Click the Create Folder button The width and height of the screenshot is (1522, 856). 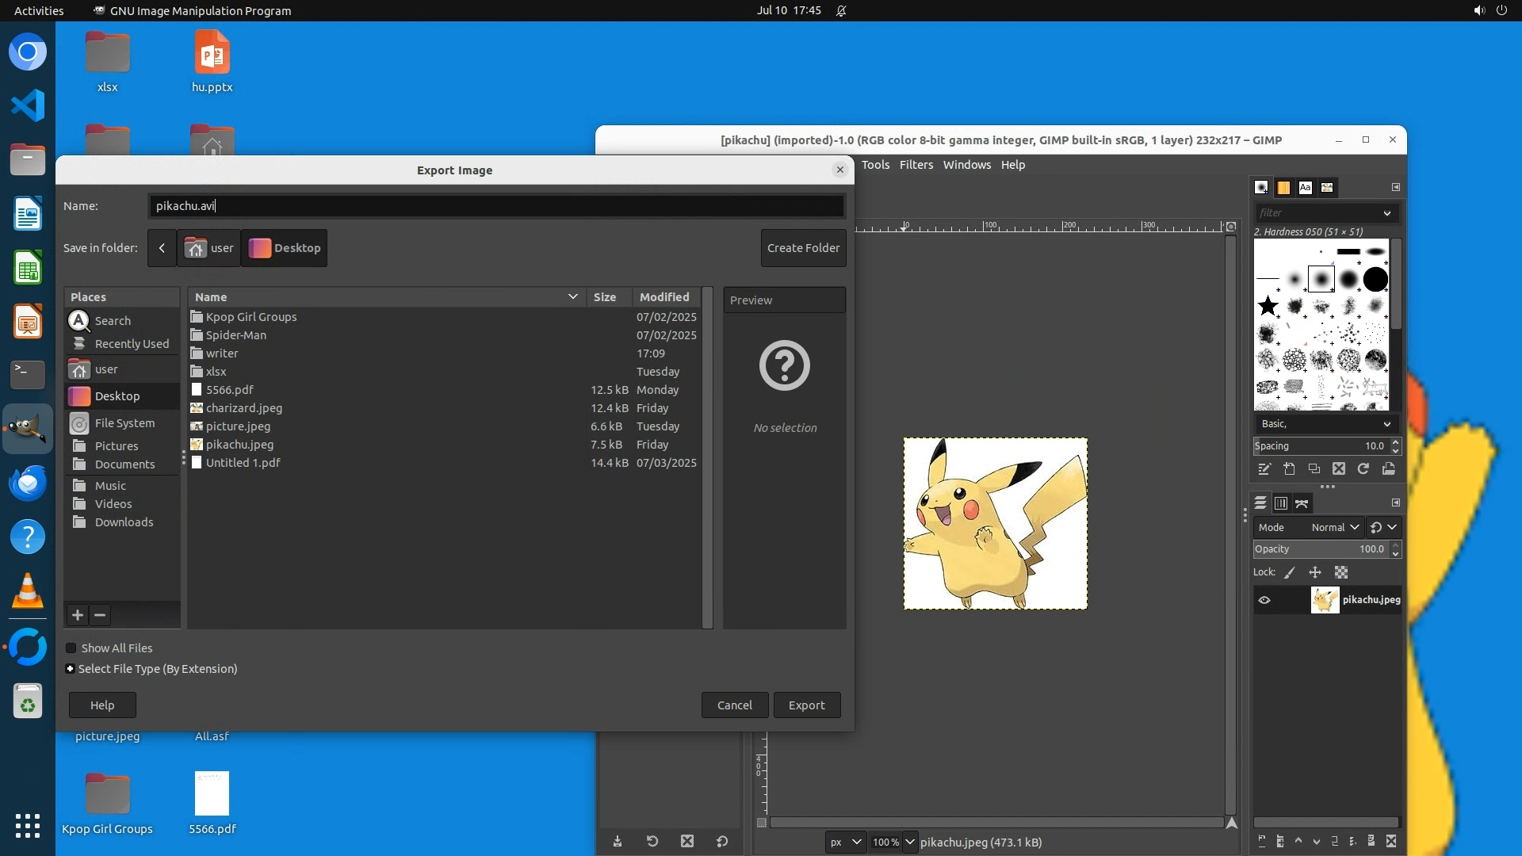pos(803,248)
